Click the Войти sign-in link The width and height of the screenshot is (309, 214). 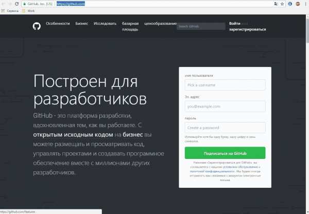tap(234, 24)
